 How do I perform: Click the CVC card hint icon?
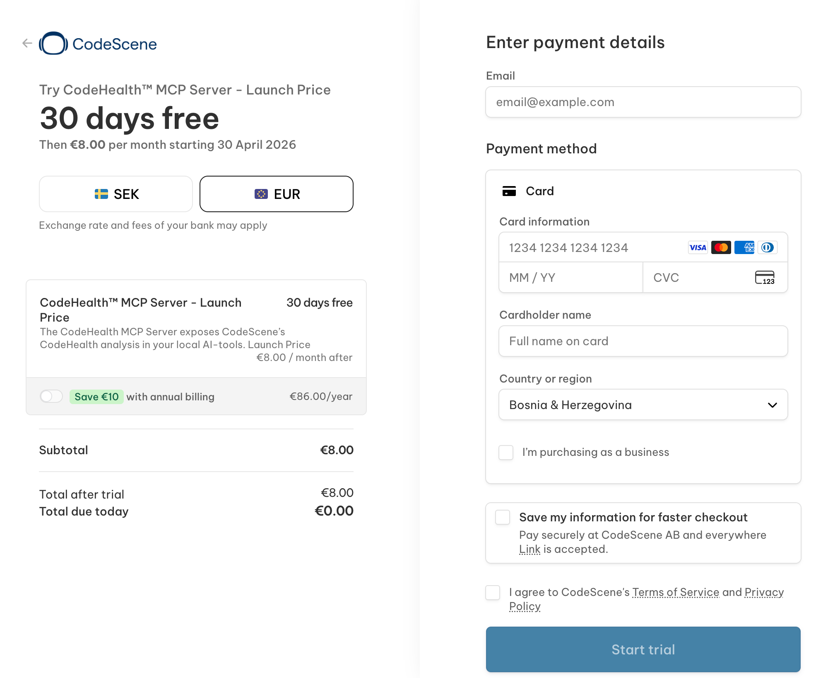[764, 277]
